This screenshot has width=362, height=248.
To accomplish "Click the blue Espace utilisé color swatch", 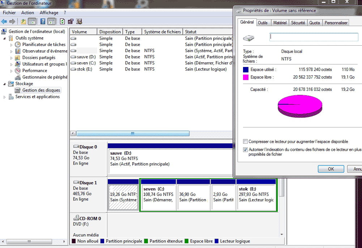I will point(246,70).
